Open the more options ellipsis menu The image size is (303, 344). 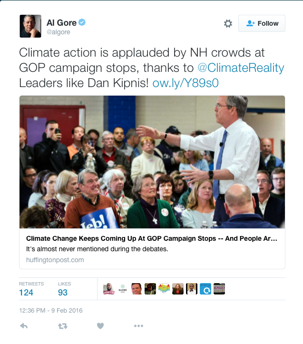coord(139,326)
